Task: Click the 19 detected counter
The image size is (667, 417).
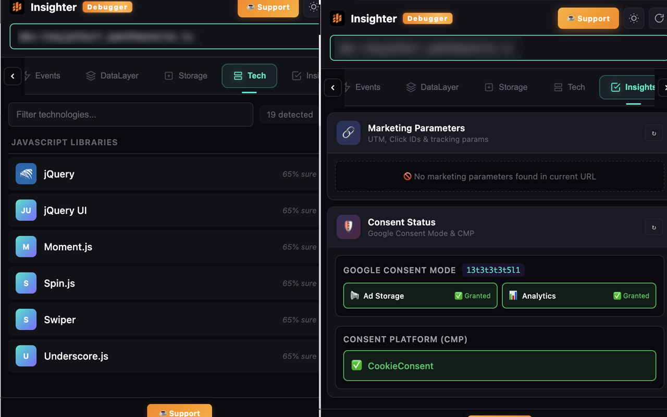Action: click(290, 115)
